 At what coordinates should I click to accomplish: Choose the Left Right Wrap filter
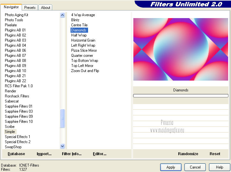coord(83,45)
